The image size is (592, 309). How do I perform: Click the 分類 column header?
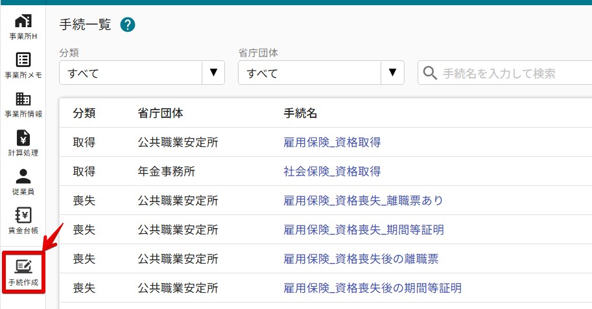pos(84,113)
